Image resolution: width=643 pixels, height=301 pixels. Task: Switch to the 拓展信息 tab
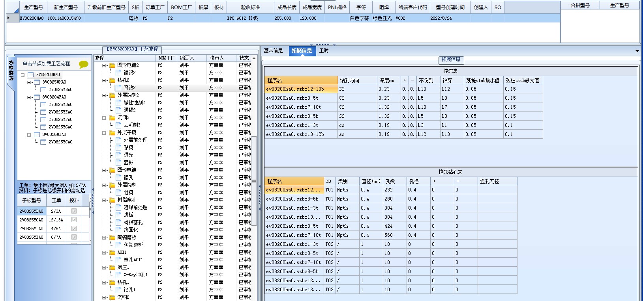302,51
